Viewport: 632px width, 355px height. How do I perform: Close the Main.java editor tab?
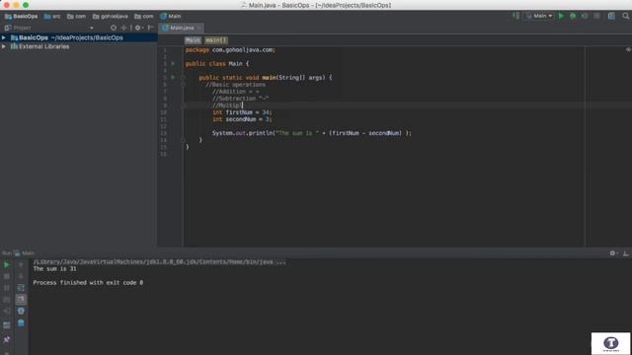198,28
